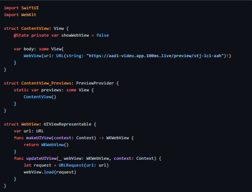The height and width of the screenshot is (192, 252).
Task: Click the UIViewRepresentable protocol name
Action: [x=67, y=124]
